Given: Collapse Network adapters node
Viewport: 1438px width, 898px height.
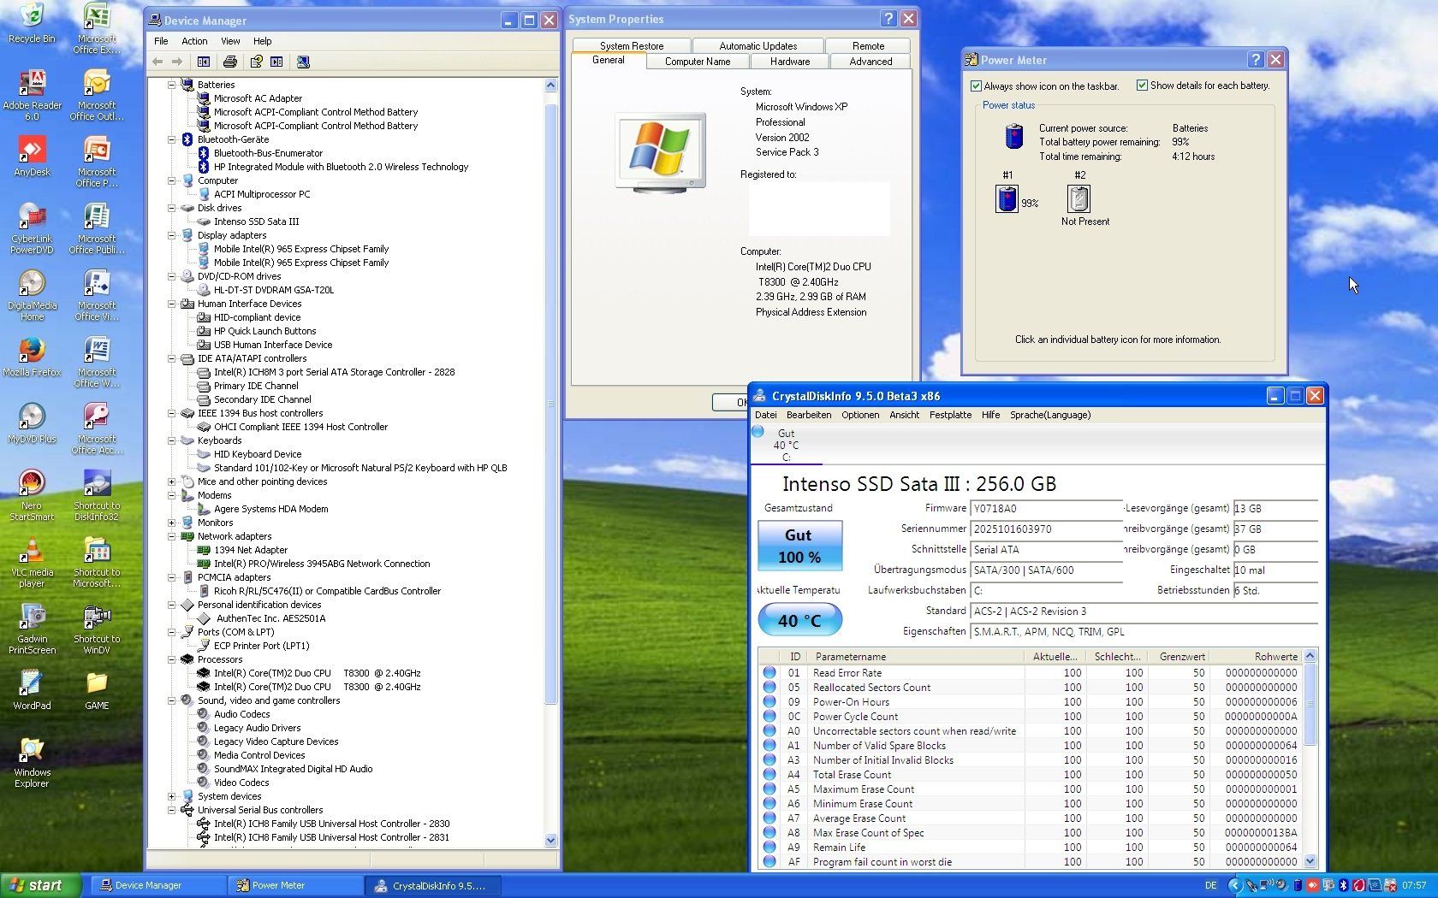Looking at the screenshot, I should (x=172, y=536).
